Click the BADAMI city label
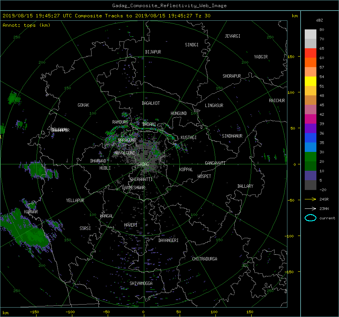Screen dimensions: 339x317 tap(149, 124)
